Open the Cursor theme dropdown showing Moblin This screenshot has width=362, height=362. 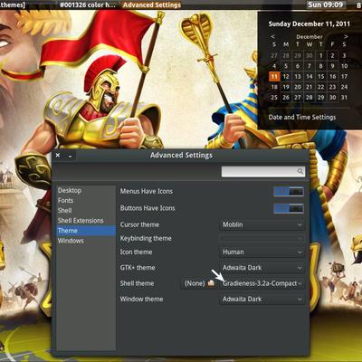262,224
